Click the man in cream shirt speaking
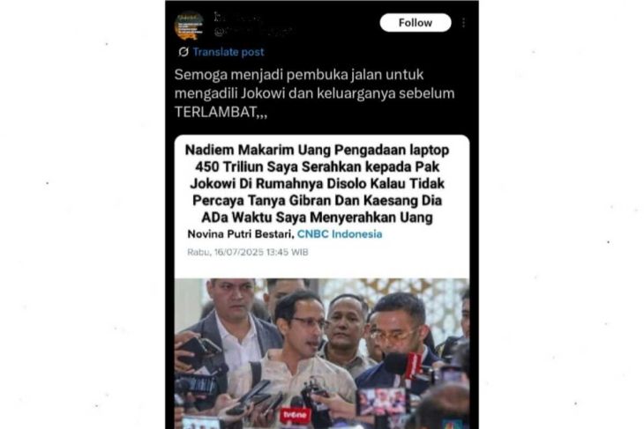Viewport: 644px width, 429px height. [x=292, y=357]
